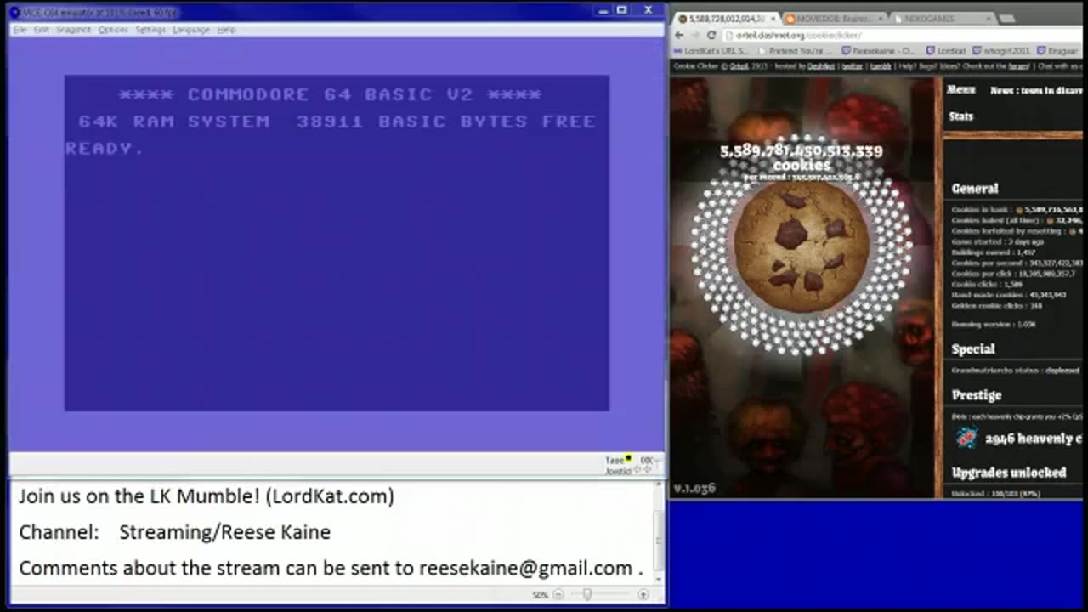
Task: Click the DashNet link in top bar
Action: pos(821,66)
